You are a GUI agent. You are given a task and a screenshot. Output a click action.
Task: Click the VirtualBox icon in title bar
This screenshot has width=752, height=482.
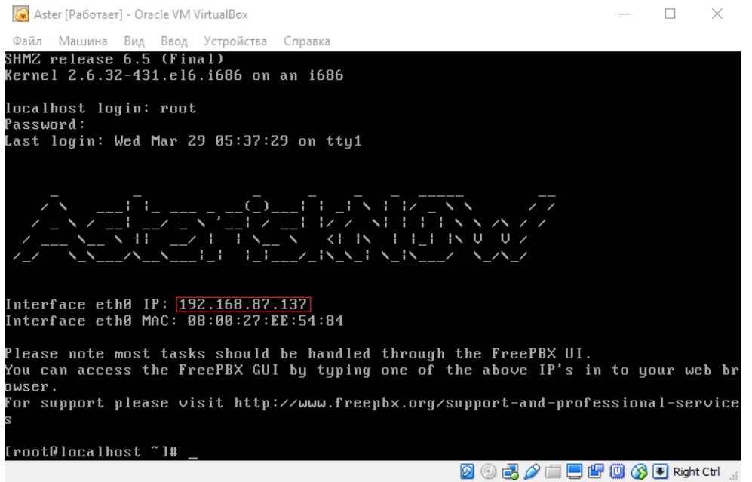pos(20,14)
